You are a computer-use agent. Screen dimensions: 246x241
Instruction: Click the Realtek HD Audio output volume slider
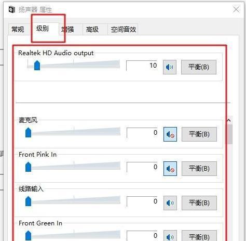click(x=74, y=65)
